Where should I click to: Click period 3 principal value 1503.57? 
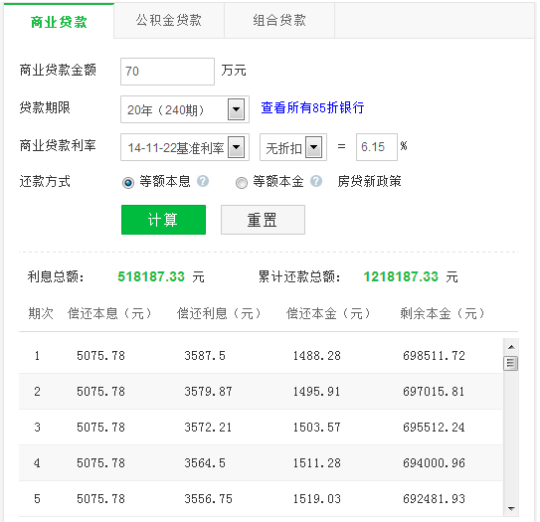point(317,427)
